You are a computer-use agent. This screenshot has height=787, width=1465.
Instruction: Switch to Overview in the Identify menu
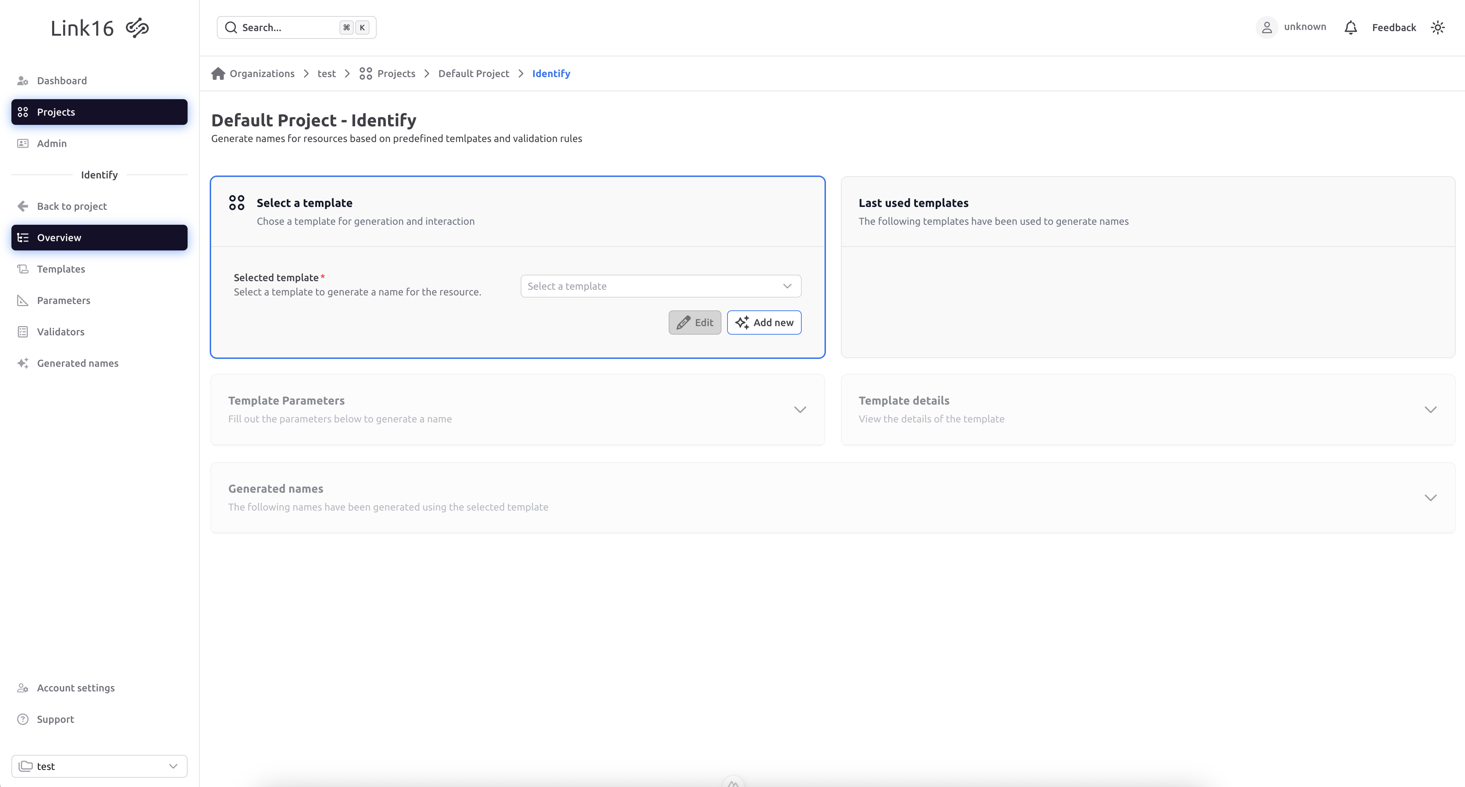click(59, 237)
